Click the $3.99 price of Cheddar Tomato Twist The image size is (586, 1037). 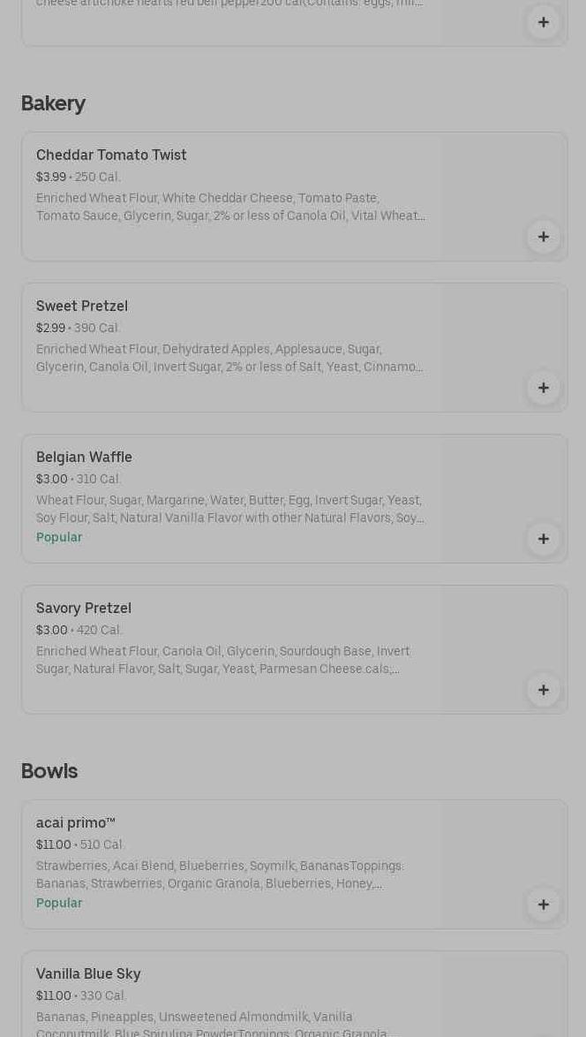click(51, 177)
